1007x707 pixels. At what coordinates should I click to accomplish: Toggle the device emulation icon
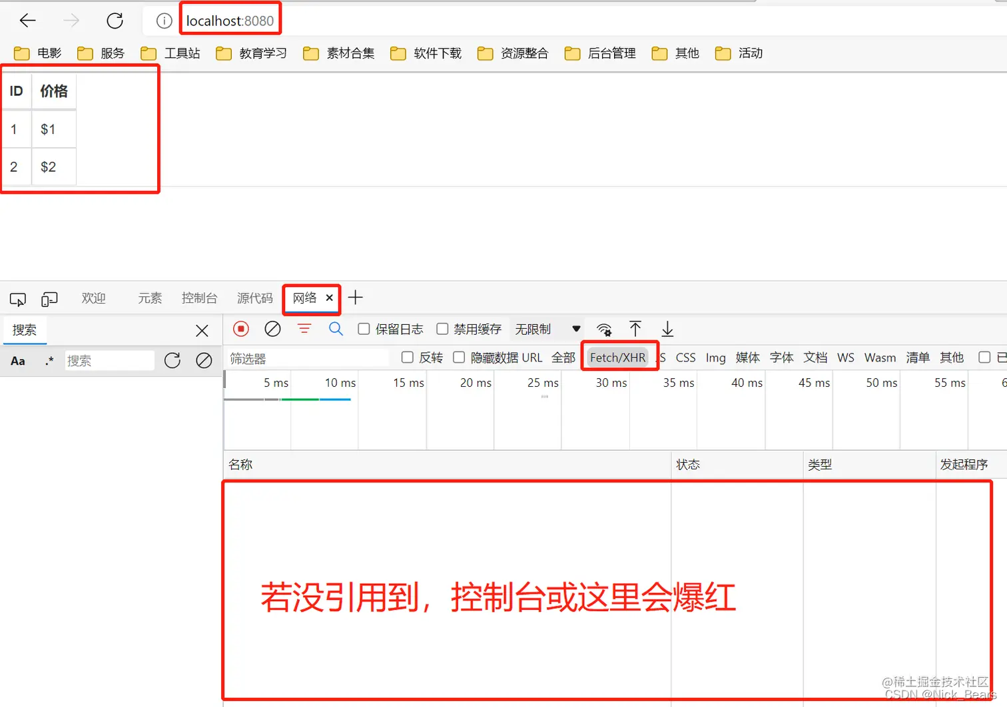(49, 299)
